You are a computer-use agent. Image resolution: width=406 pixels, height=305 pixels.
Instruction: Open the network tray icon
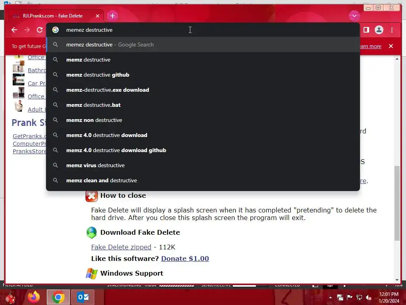tap(359, 297)
